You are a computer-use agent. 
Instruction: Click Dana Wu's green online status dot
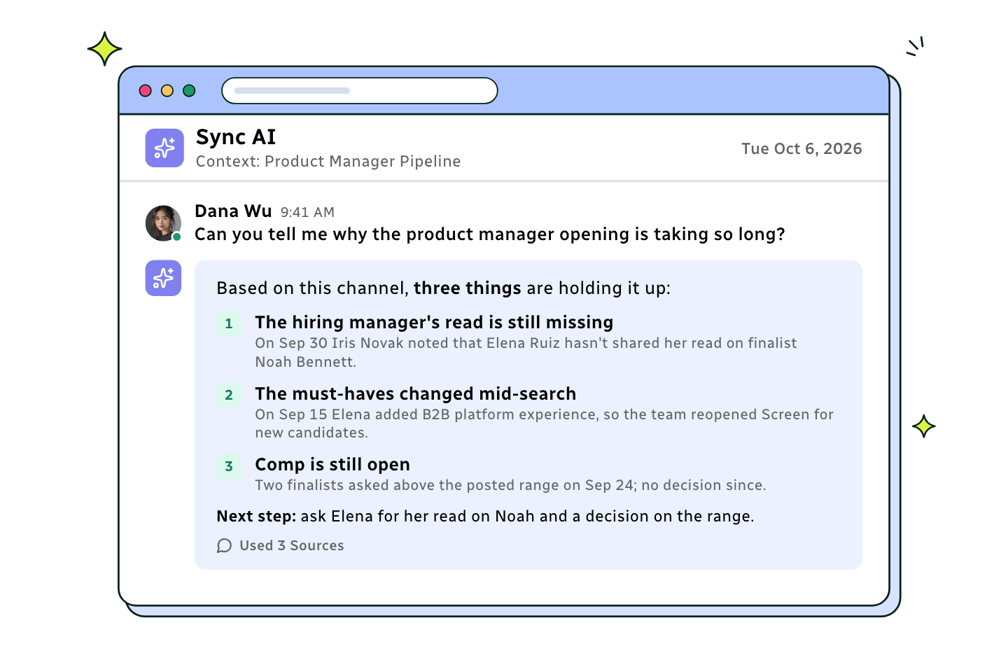click(x=177, y=237)
